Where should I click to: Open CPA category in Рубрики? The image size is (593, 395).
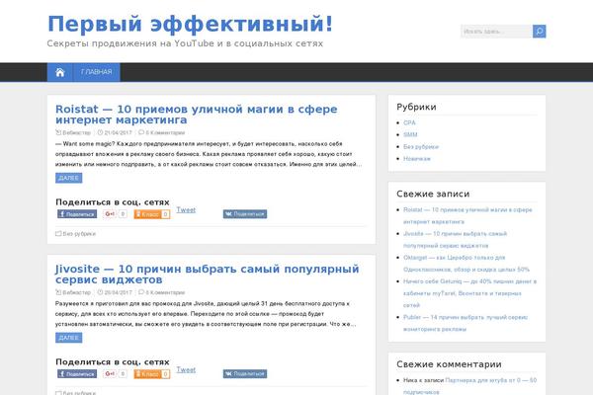coord(409,122)
